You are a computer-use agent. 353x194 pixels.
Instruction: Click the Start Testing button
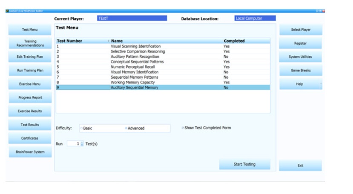click(244, 164)
